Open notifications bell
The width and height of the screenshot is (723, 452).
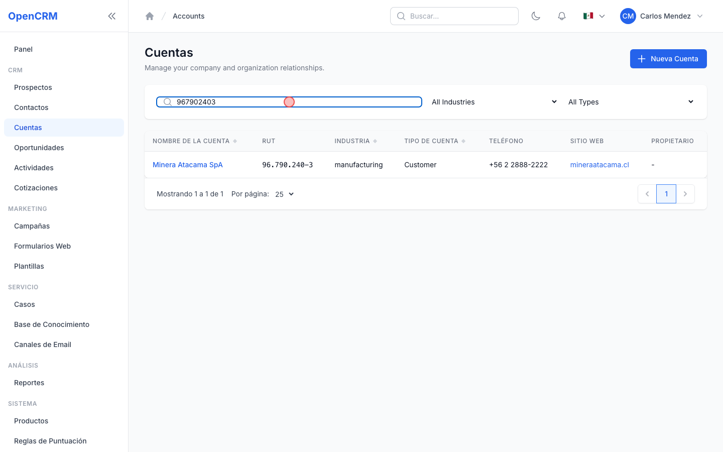click(x=562, y=16)
